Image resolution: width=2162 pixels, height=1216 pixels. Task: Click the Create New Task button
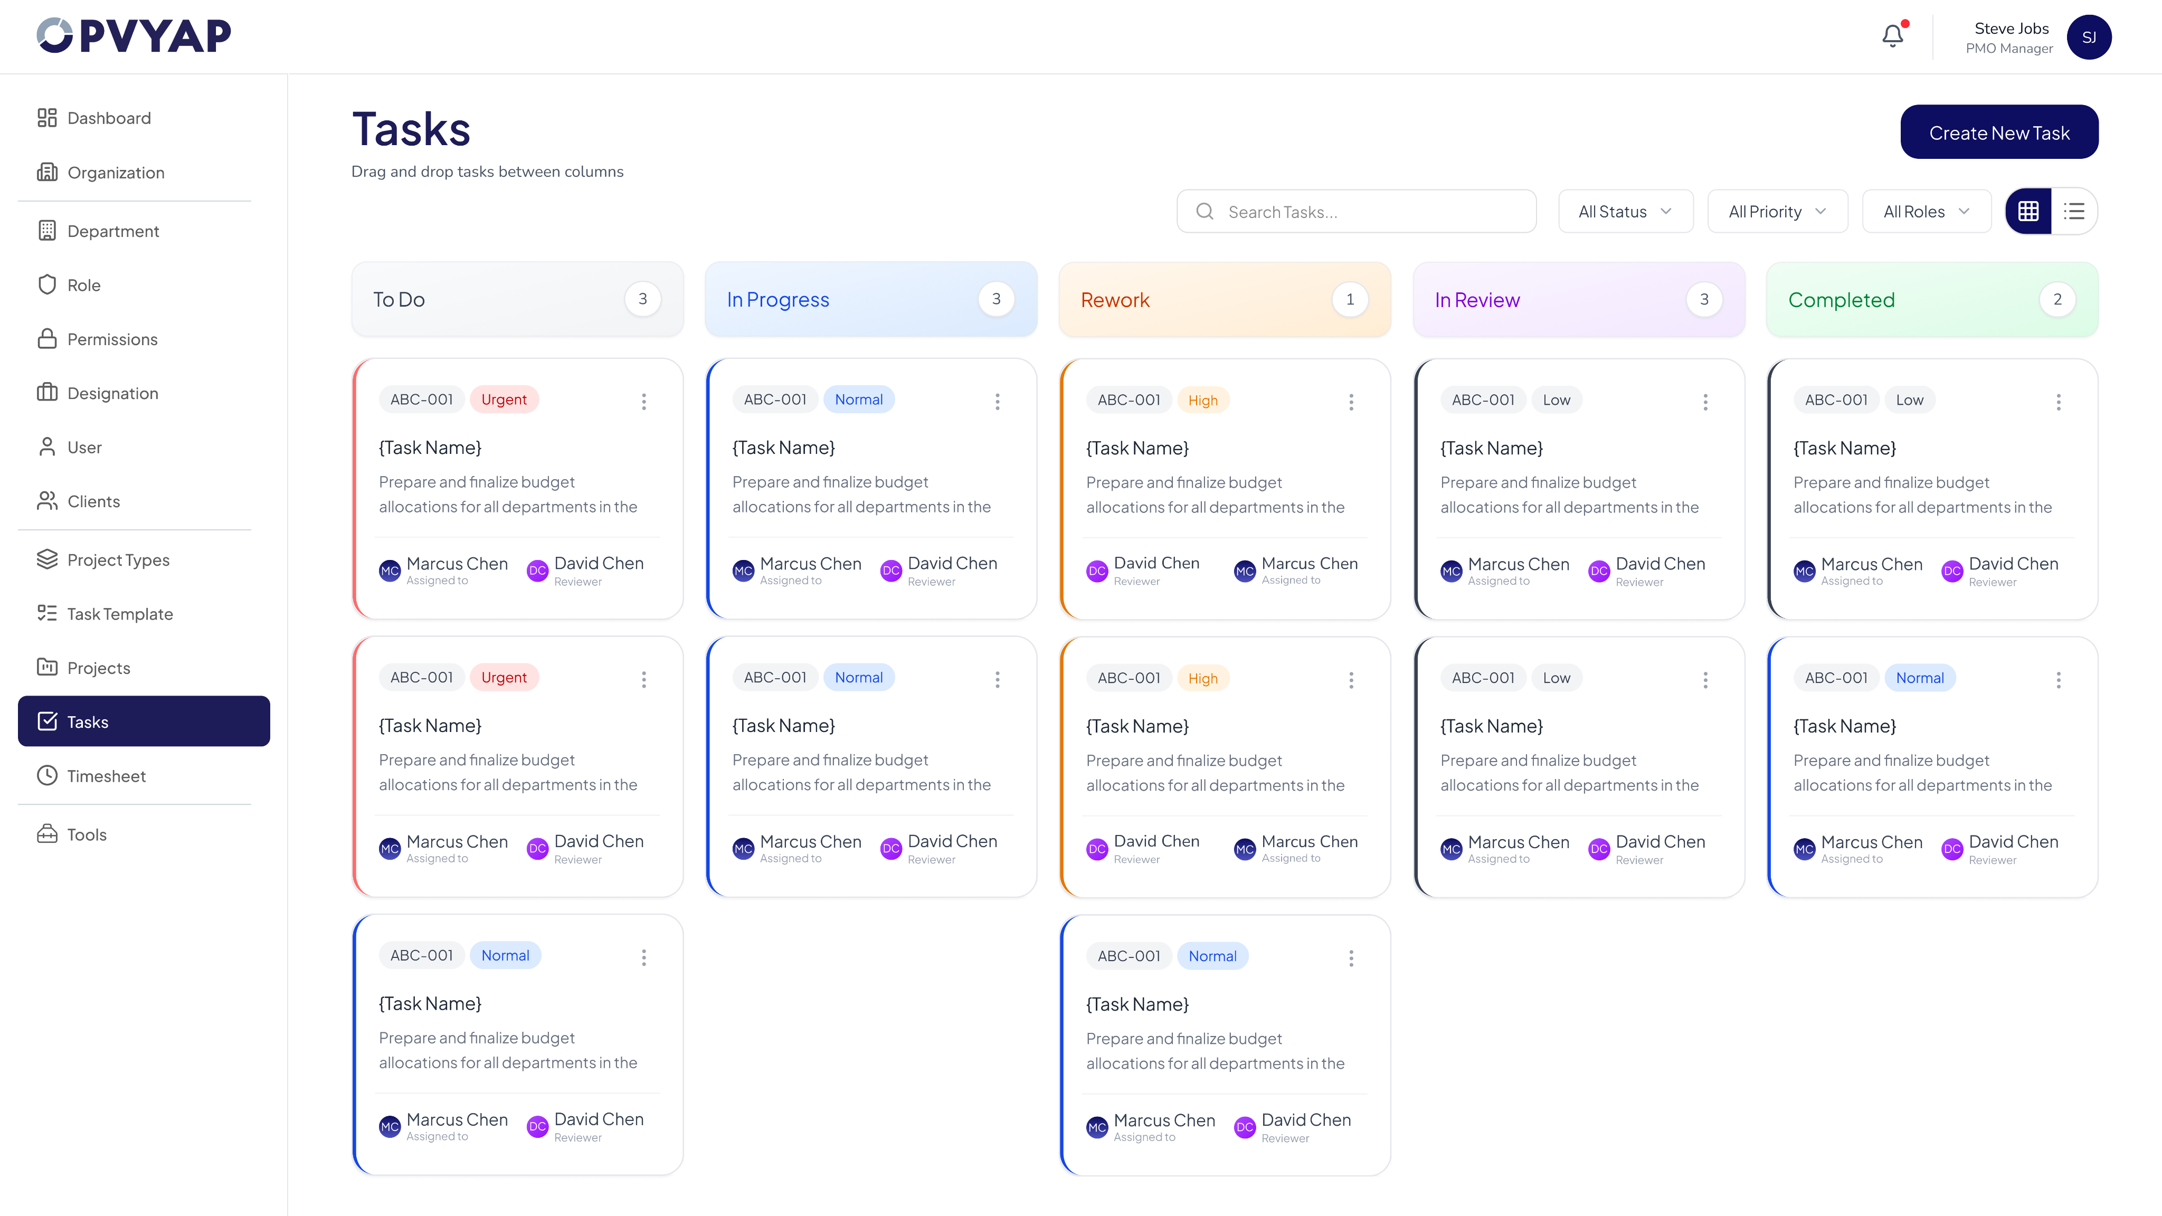[x=1999, y=132]
